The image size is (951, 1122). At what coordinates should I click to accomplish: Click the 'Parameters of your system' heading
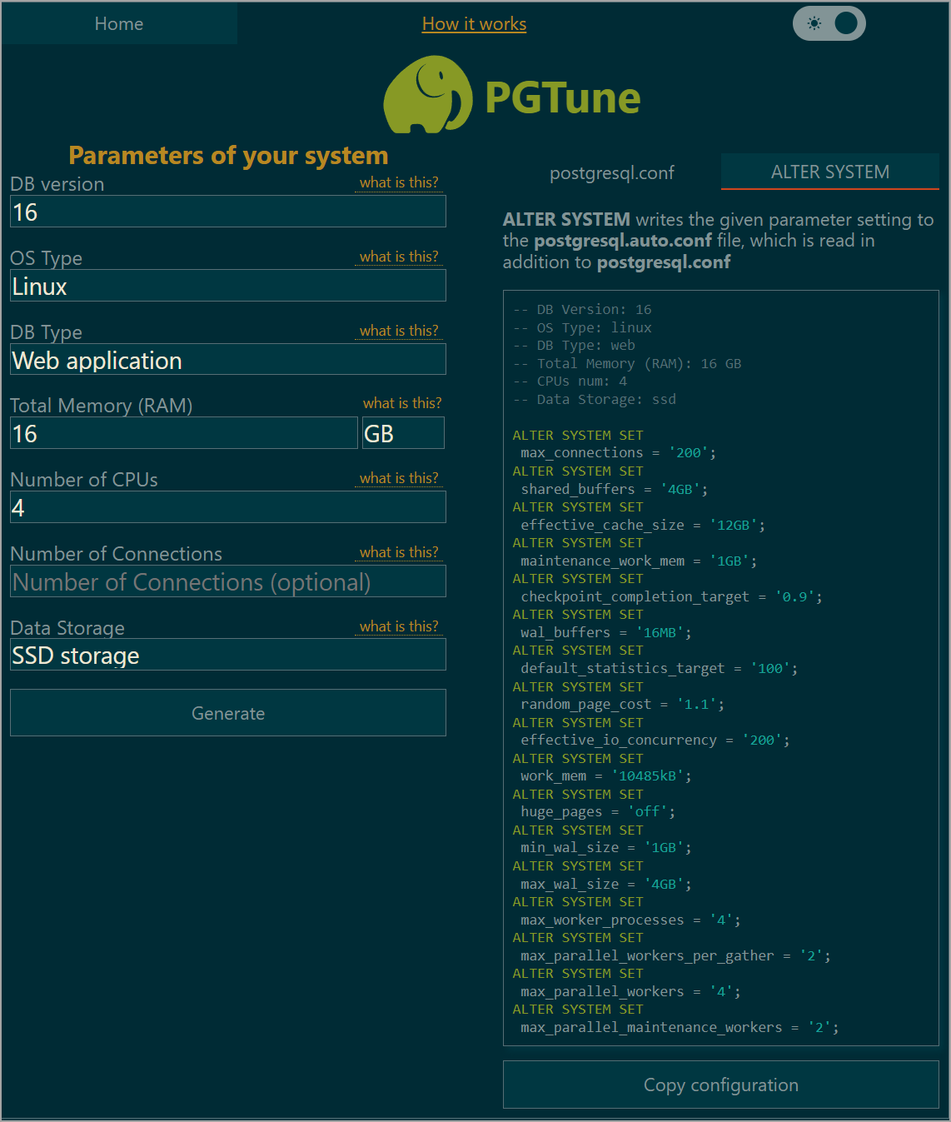228,156
